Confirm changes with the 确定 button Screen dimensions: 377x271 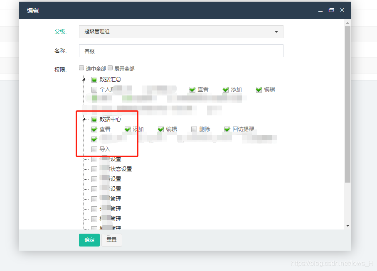(89, 240)
